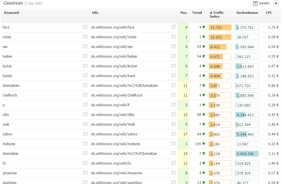Image resolution: width=282 pixels, height=184 pixels.
Task: Click the icon beside the de.wiktionary.org/wiki/testen URL
Action: click(x=174, y=56)
